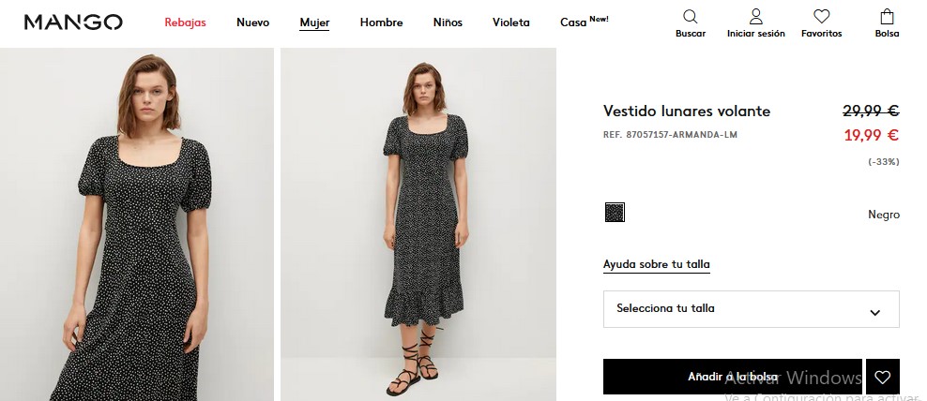927x401 pixels.
Task: Navigate to Niños section
Action: tap(448, 22)
